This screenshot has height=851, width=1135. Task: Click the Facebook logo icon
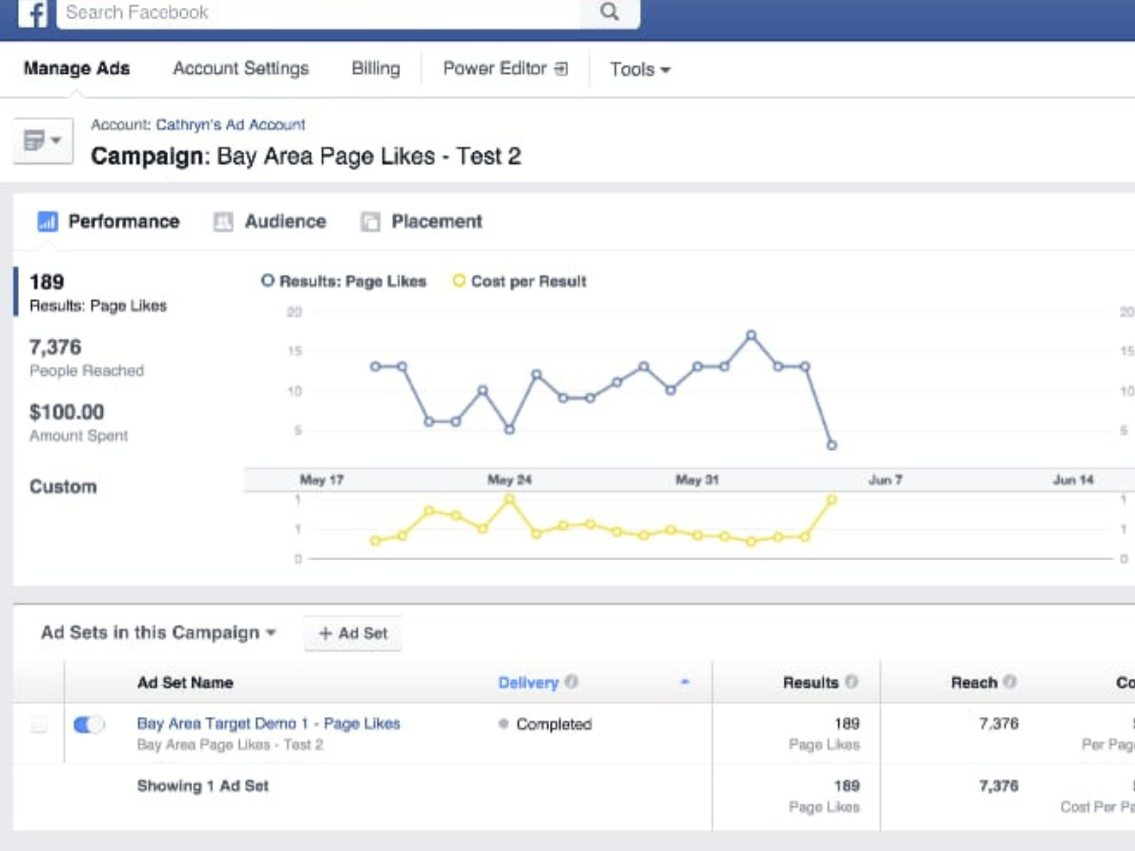(x=33, y=13)
